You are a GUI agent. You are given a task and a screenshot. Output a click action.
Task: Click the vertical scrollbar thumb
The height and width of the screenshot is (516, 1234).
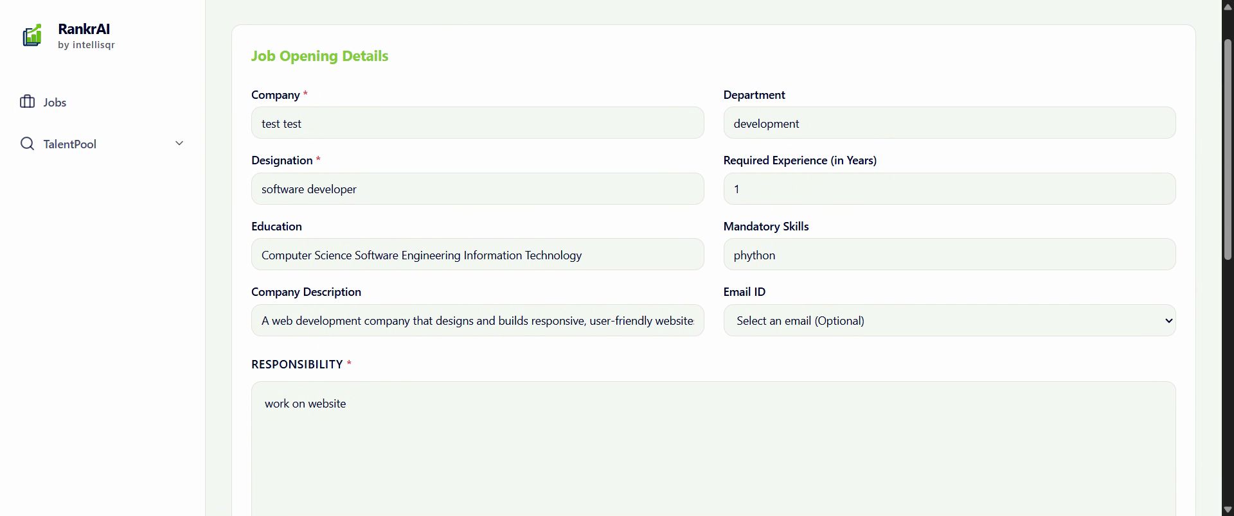coord(1228,149)
